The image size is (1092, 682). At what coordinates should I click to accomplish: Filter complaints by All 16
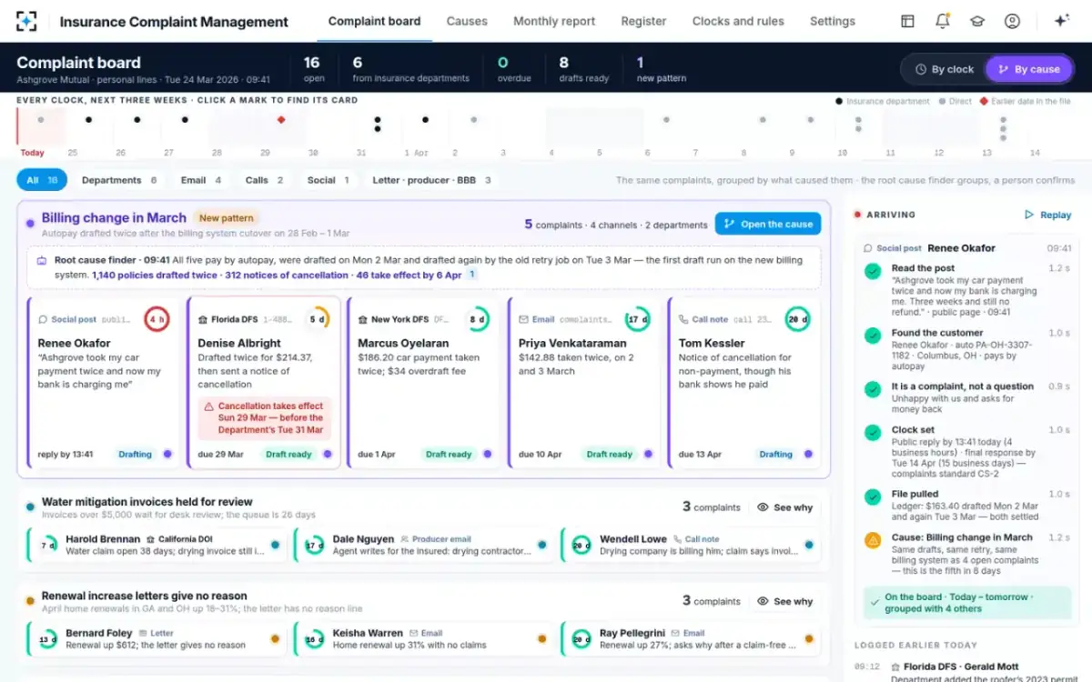click(42, 180)
